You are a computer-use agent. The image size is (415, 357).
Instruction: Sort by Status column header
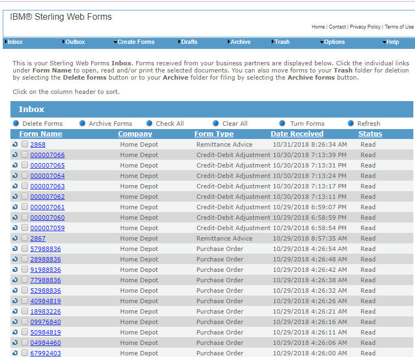pyautogui.click(x=371, y=134)
